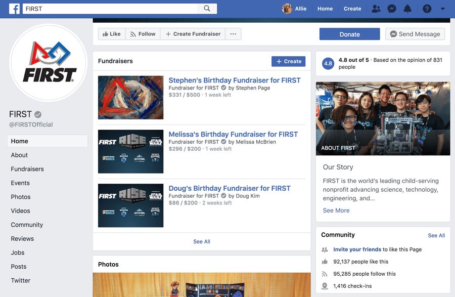Click the '$331 / $500' progress text
This screenshot has height=297, width=455.
point(184,95)
